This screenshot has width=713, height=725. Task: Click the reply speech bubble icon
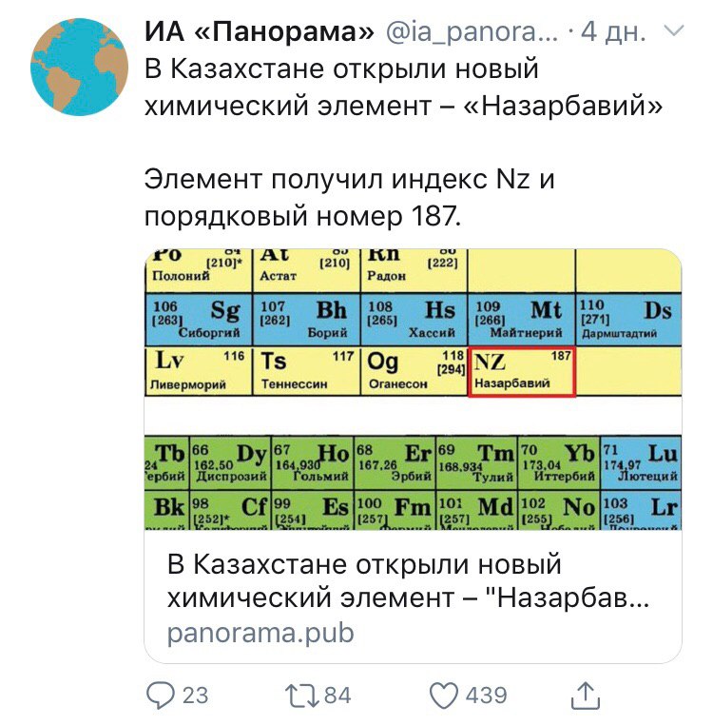pyautogui.click(x=162, y=696)
